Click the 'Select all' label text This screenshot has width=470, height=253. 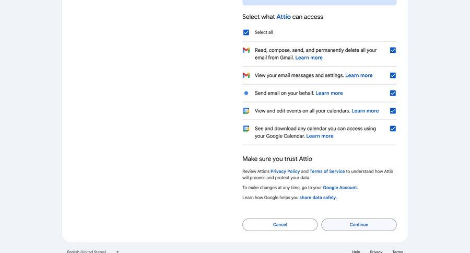pos(264,32)
